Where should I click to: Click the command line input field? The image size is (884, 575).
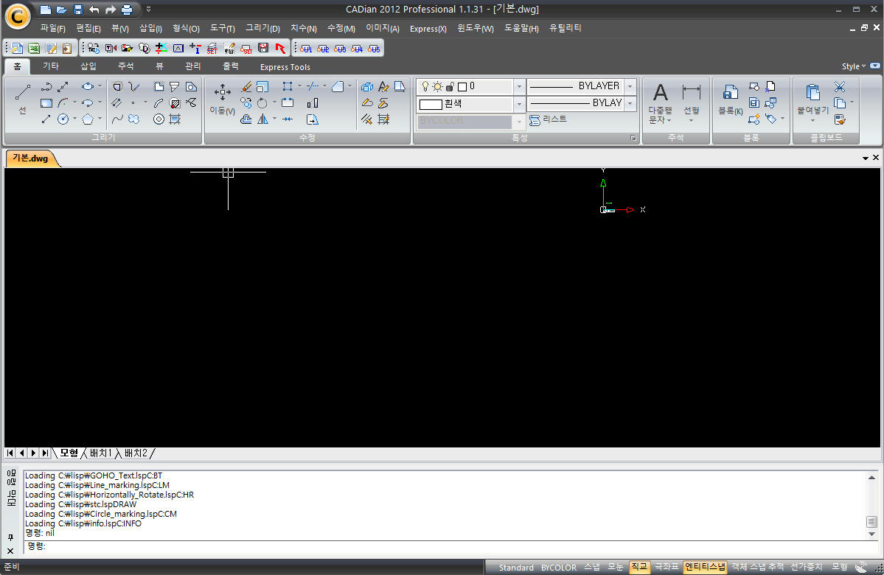442,546
